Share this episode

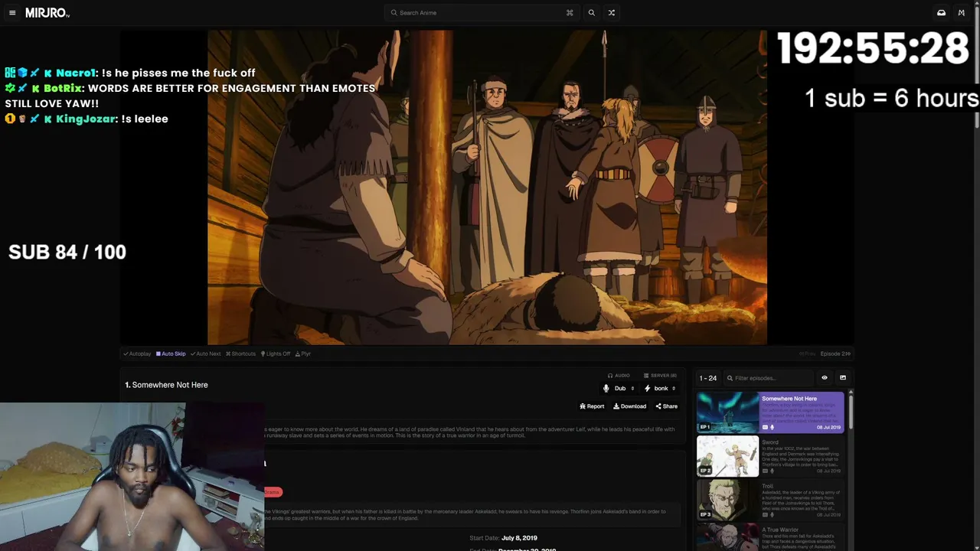pos(666,406)
